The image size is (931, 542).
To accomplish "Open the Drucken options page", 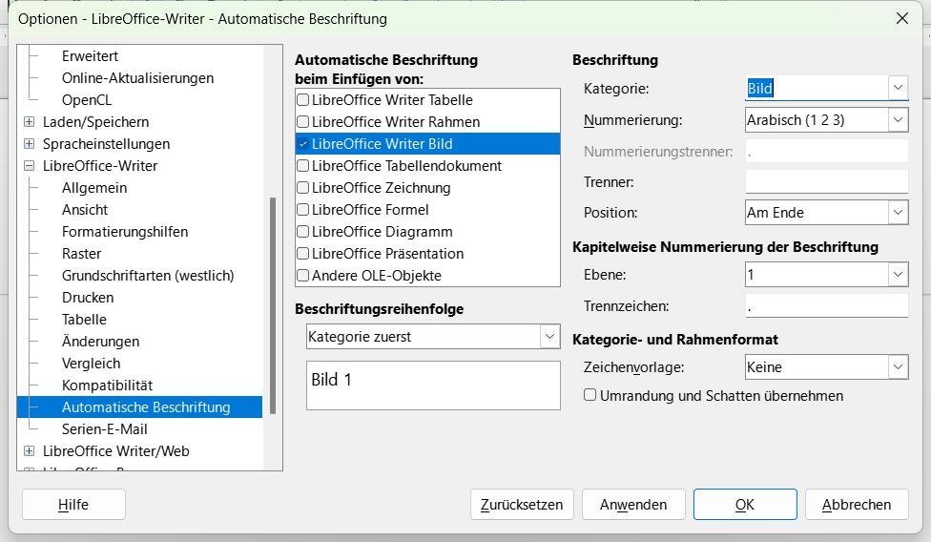I will click(88, 298).
